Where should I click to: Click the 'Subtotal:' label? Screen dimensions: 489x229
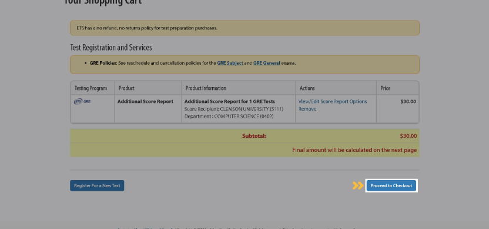point(254,136)
